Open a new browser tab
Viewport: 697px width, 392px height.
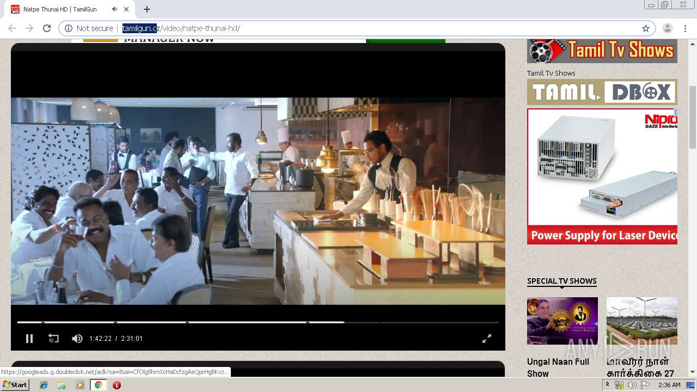147,9
